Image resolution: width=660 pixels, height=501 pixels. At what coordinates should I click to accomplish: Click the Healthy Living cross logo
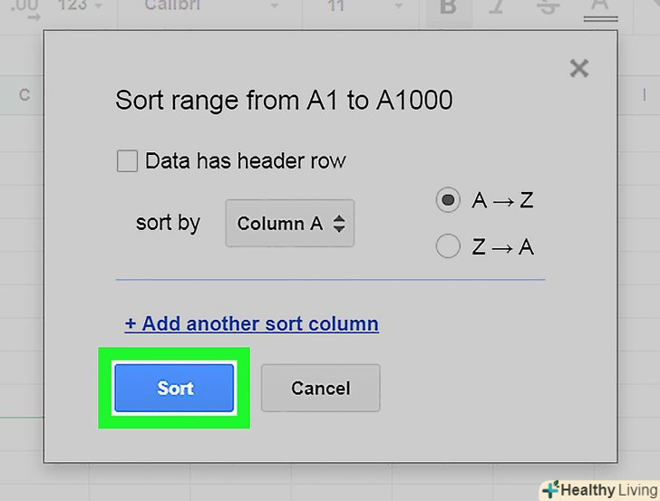550,490
